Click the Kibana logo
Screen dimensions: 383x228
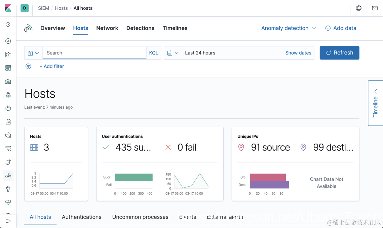pyautogui.click(x=8, y=8)
